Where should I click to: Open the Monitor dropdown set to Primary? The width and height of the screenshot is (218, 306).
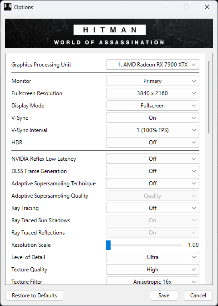[152, 81]
